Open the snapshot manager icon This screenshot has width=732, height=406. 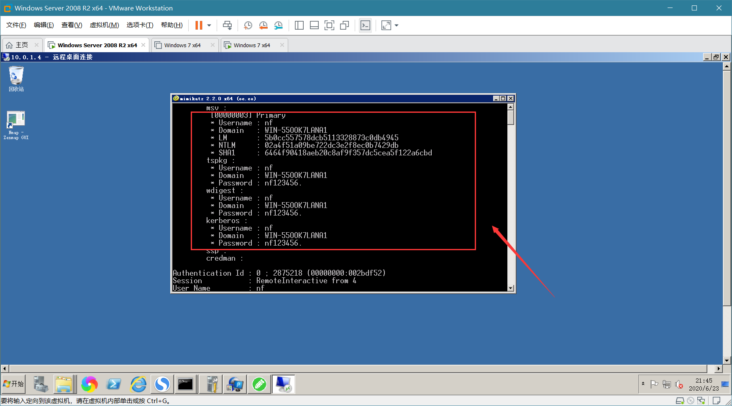pos(279,25)
